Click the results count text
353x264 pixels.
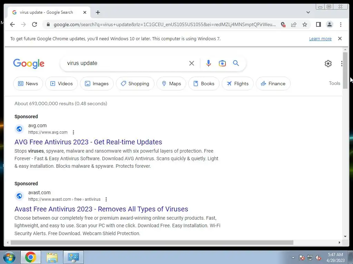[61, 103]
